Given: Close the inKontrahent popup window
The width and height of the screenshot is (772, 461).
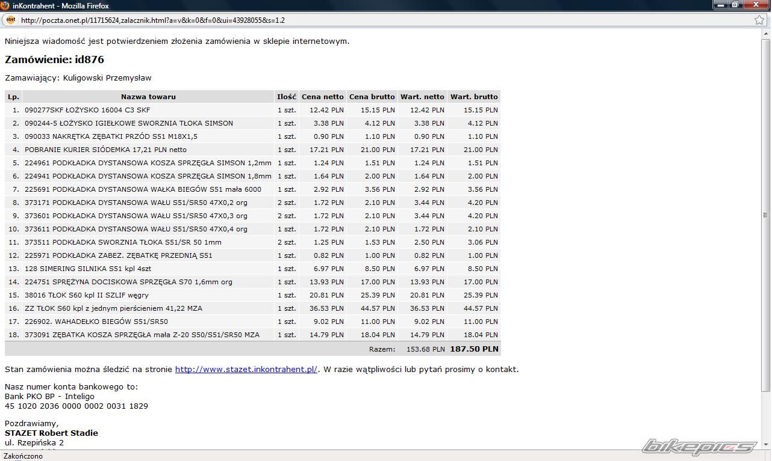Looking at the screenshot, I should [756, 5].
